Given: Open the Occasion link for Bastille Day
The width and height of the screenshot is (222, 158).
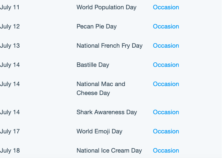Looking at the screenshot, I should click(166, 65).
